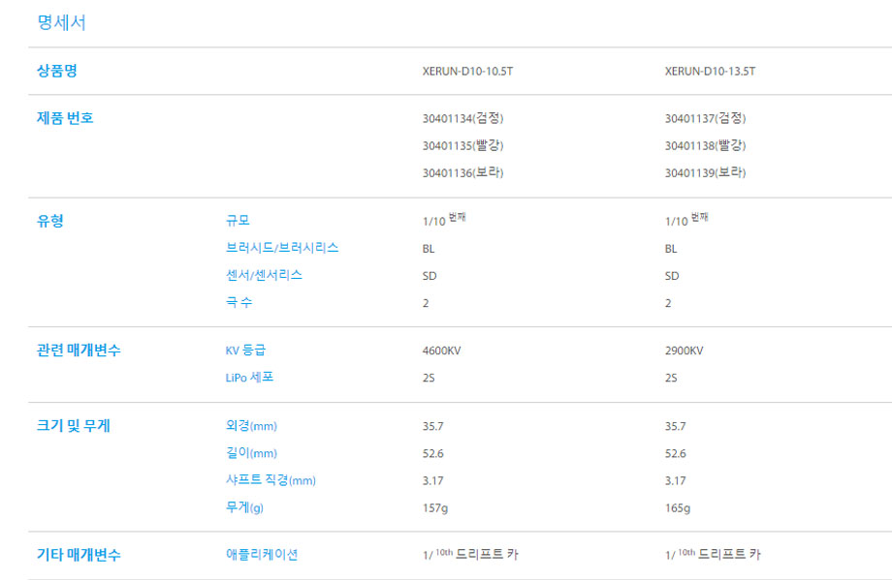Click the 규모 sub-label

(238, 221)
